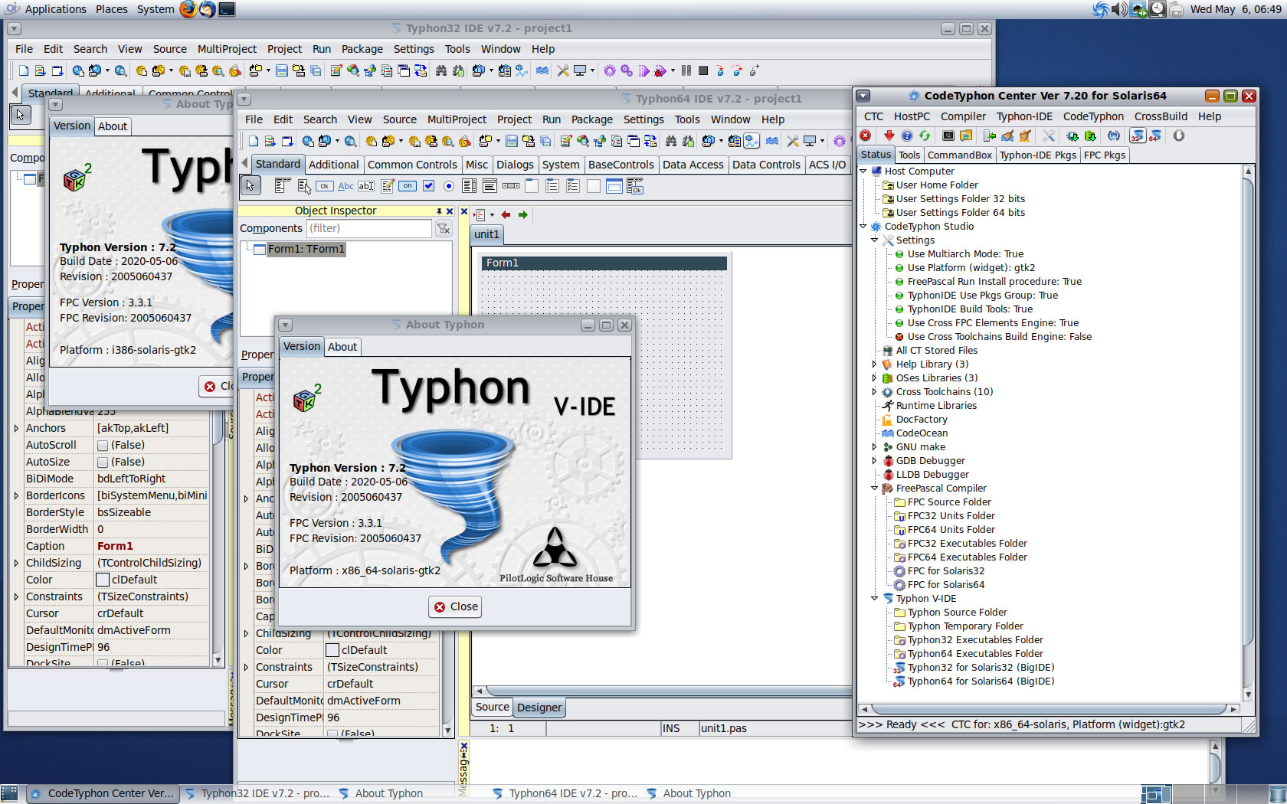This screenshot has width=1287, height=804.
Task: Click the Typhon32 build icon in CTC toolbar
Action: coord(1138,136)
